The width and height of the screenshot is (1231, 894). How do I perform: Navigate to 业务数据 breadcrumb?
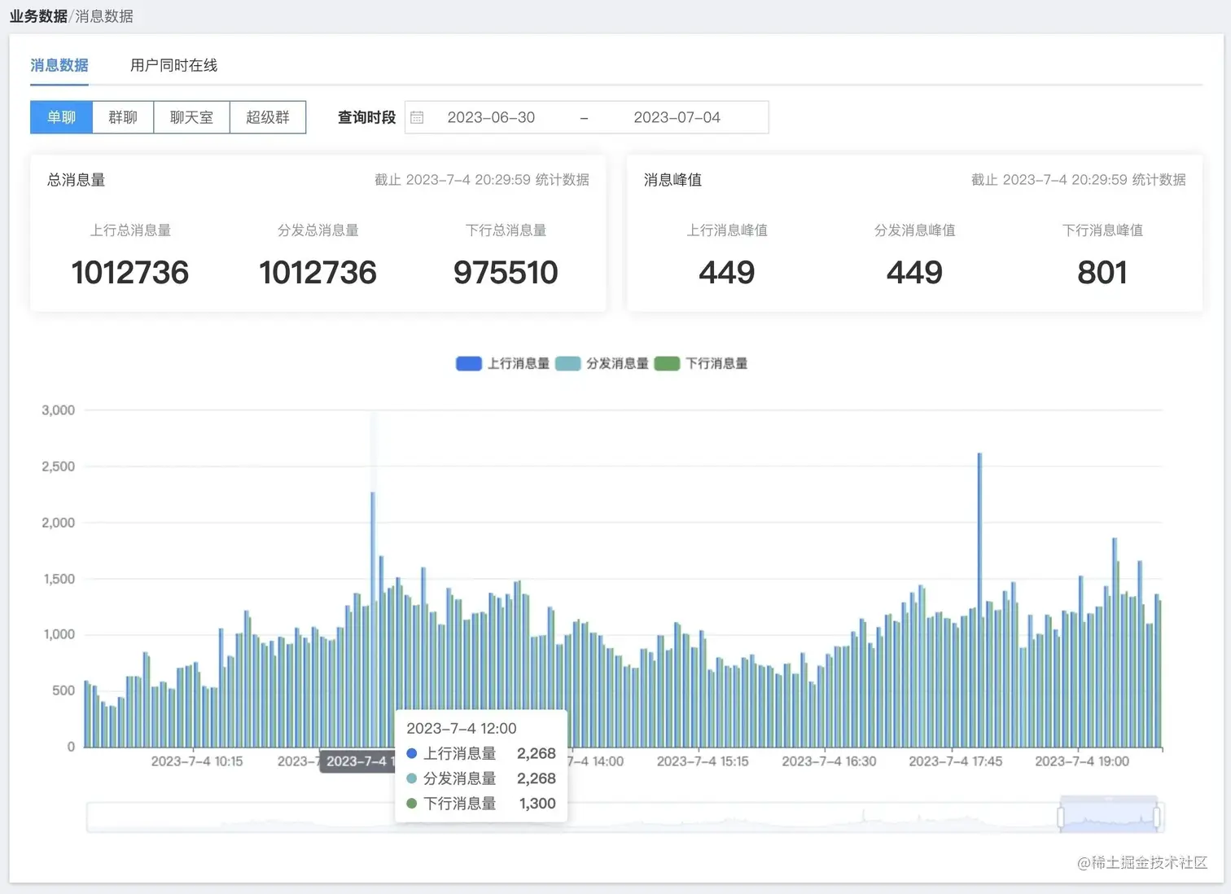(37, 15)
